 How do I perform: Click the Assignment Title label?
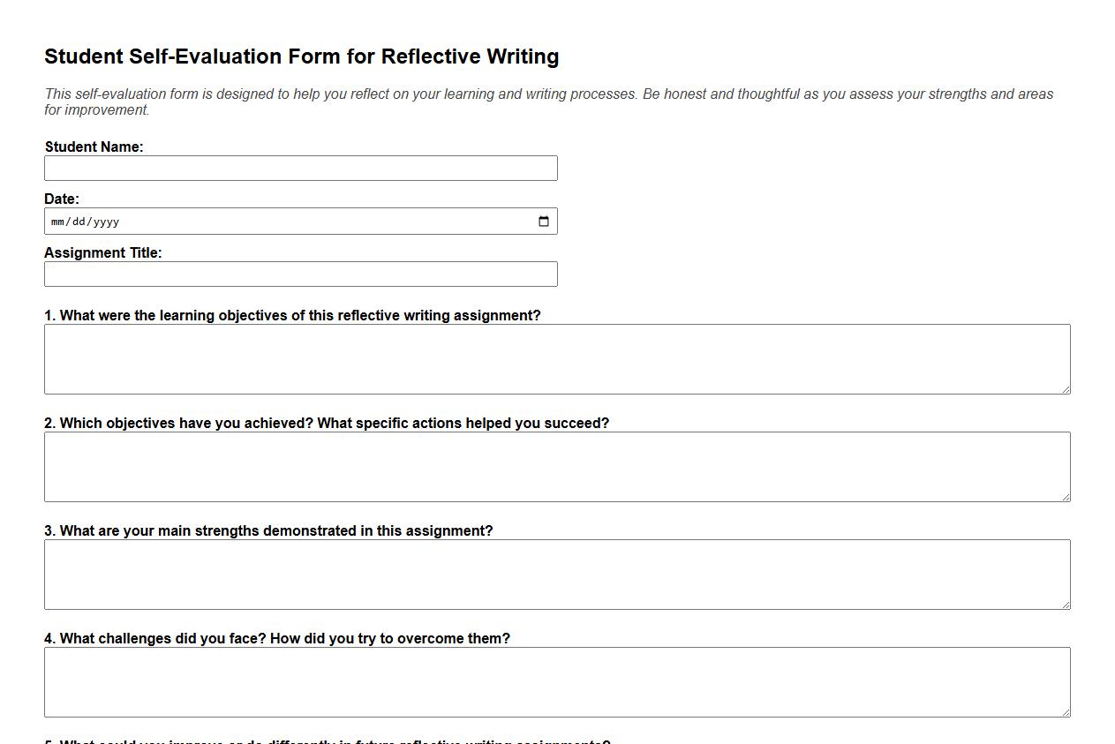pyautogui.click(x=102, y=252)
